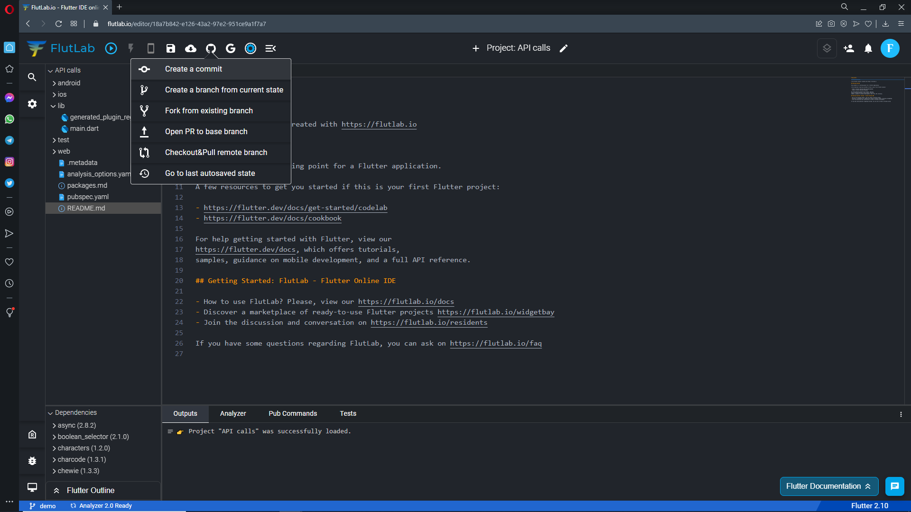Expand the async (2.8.2) dependency

[x=54, y=426]
